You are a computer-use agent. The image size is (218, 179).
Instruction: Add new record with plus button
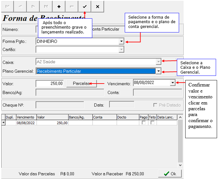tap(59, 6)
